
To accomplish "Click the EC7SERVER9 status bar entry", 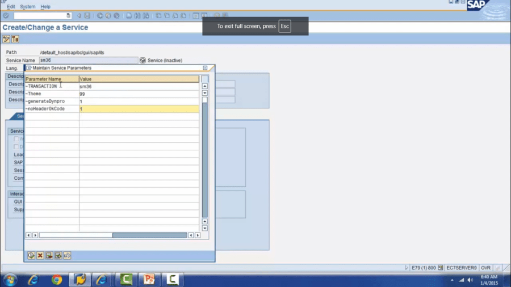I will pyautogui.click(x=461, y=268).
